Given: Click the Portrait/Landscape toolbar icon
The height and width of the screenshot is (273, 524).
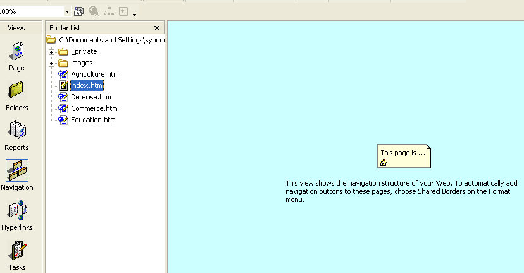Looking at the screenshot, I should (79, 11).
